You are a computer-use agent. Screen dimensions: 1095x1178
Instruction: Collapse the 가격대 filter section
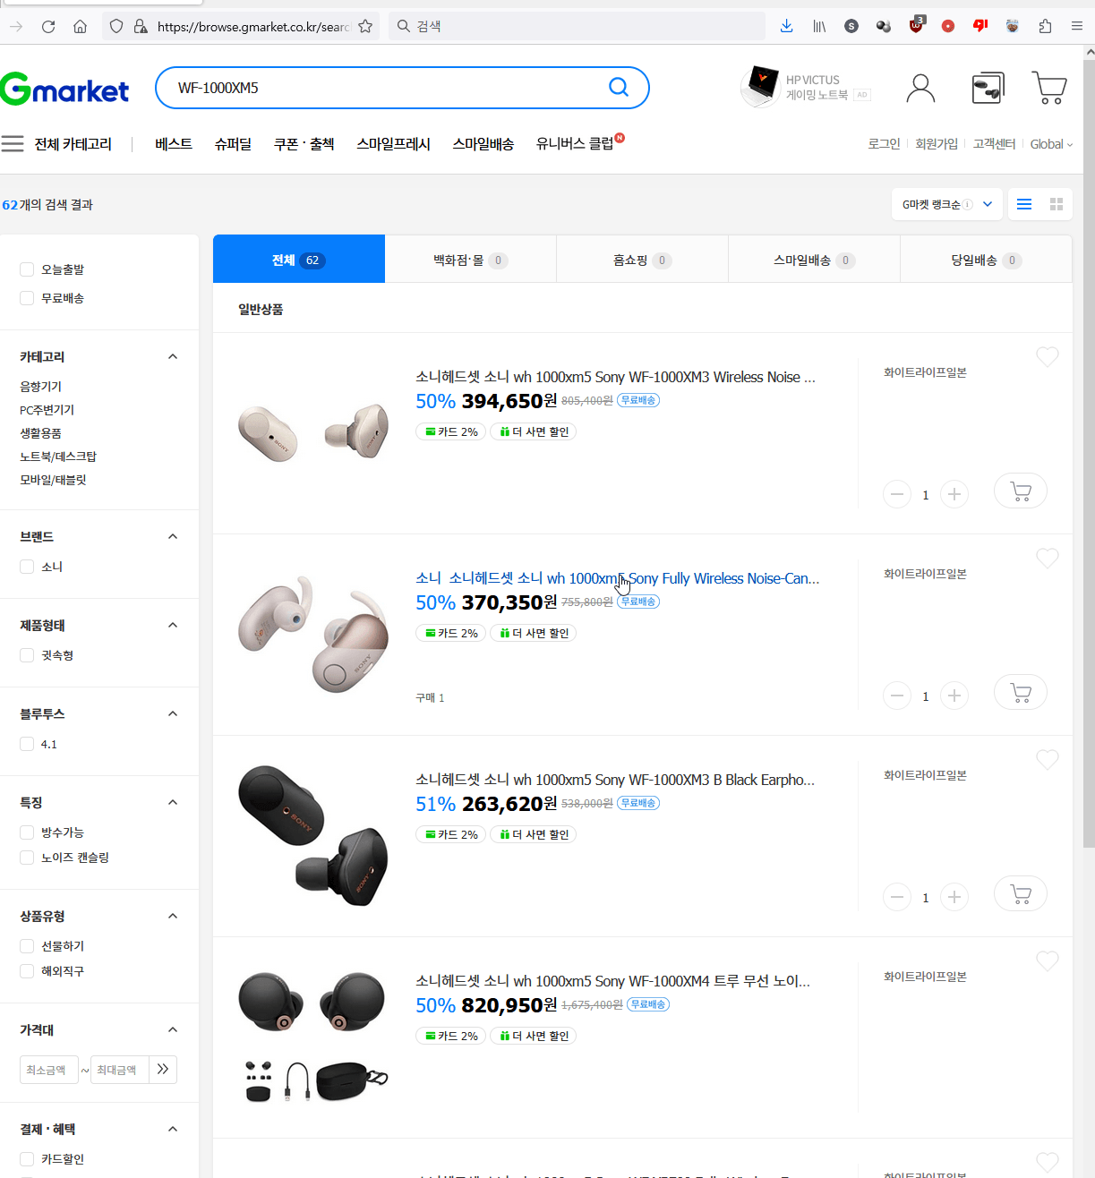173,1029
